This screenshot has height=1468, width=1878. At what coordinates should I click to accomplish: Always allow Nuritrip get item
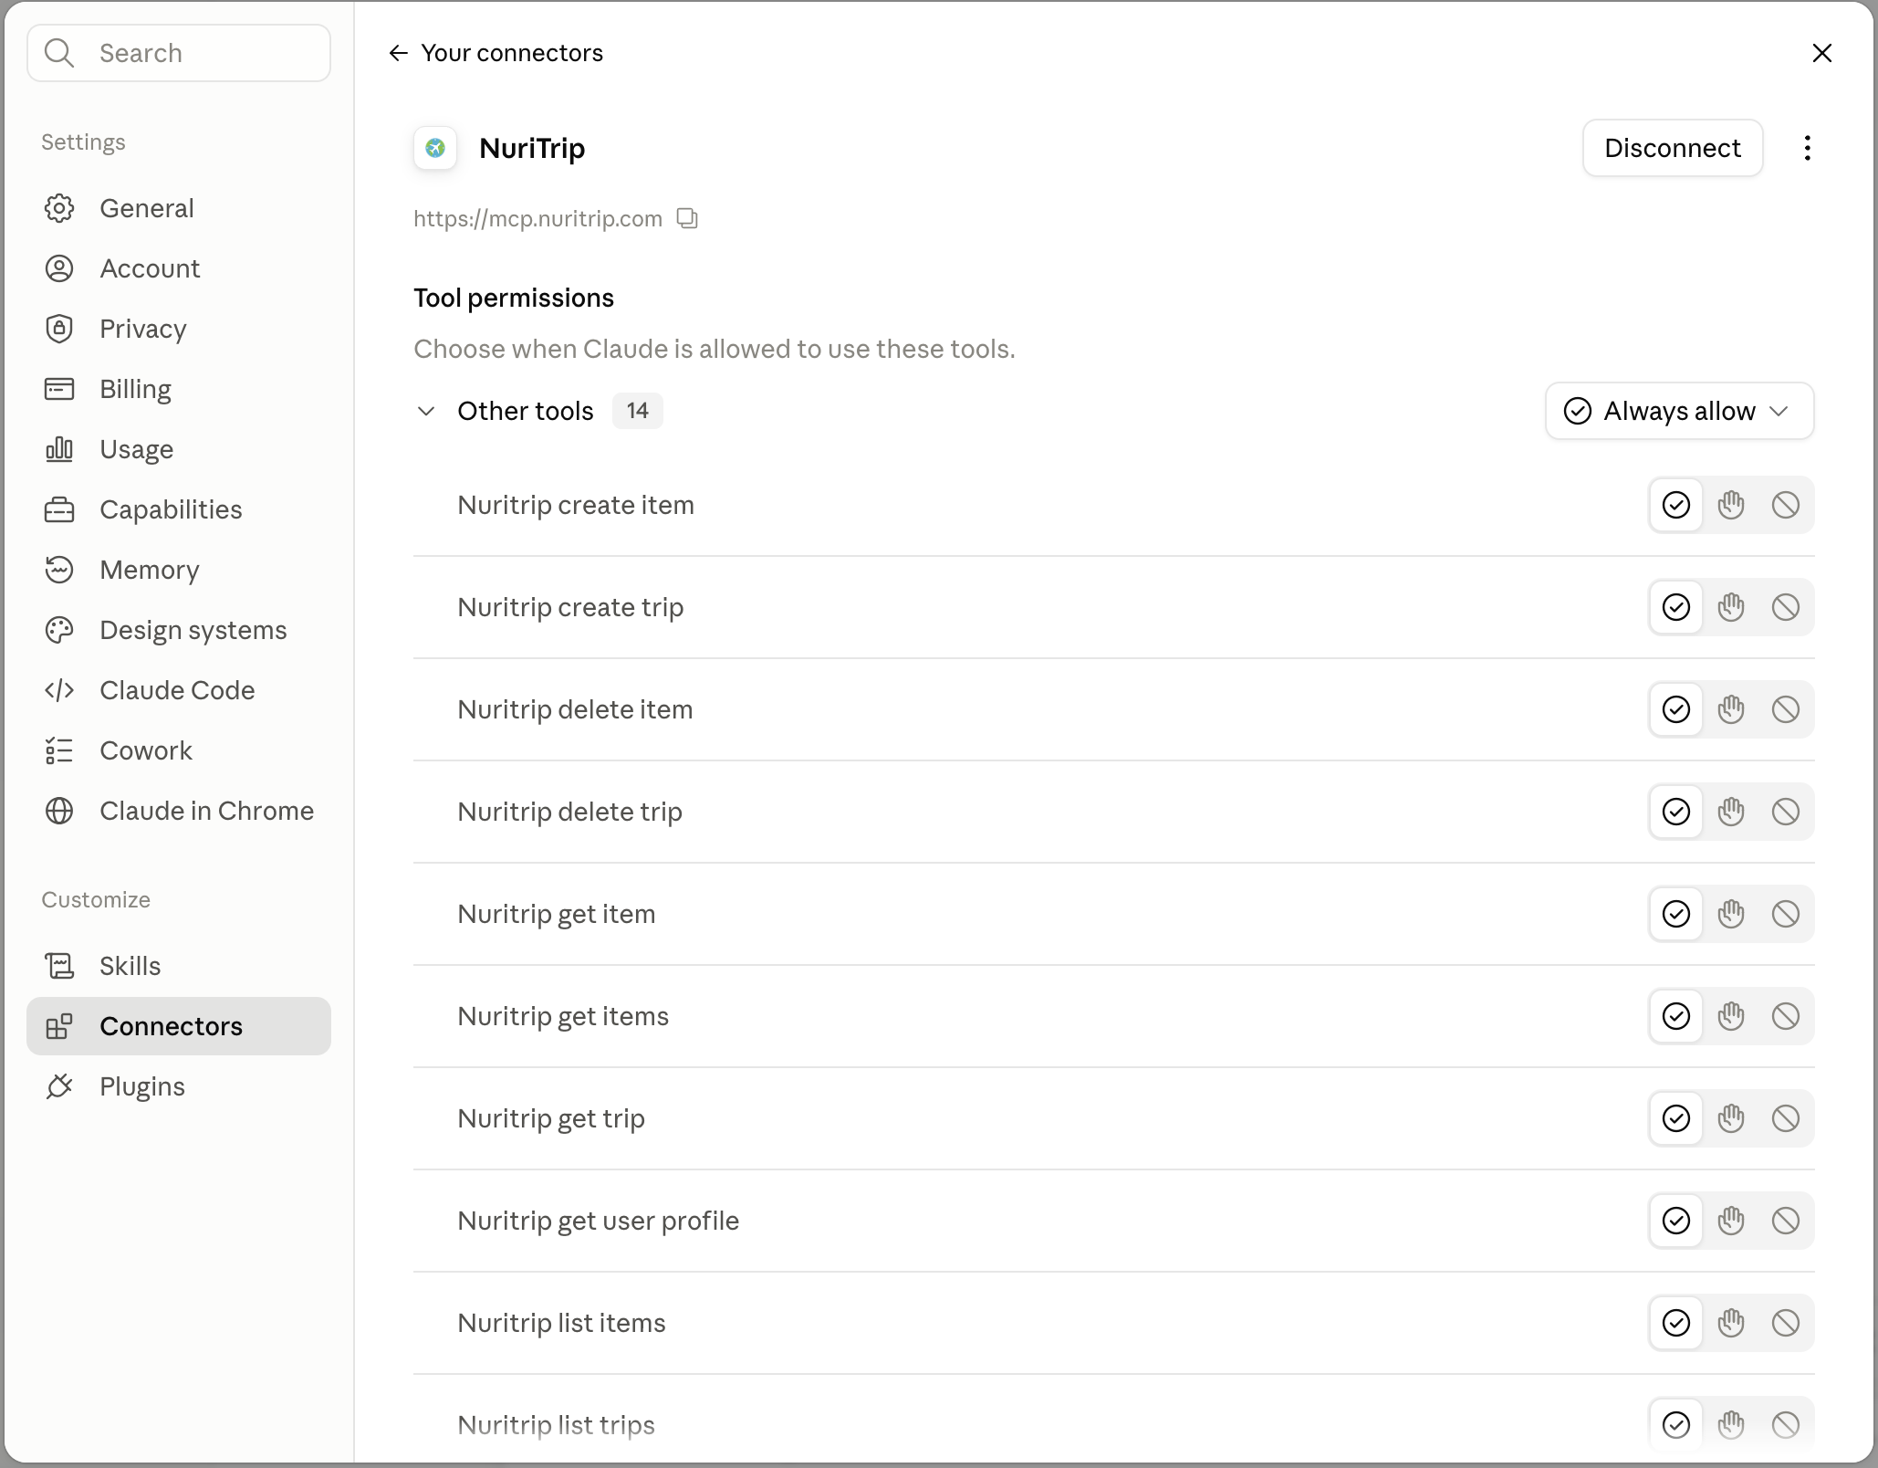(x=1675, y=914)
